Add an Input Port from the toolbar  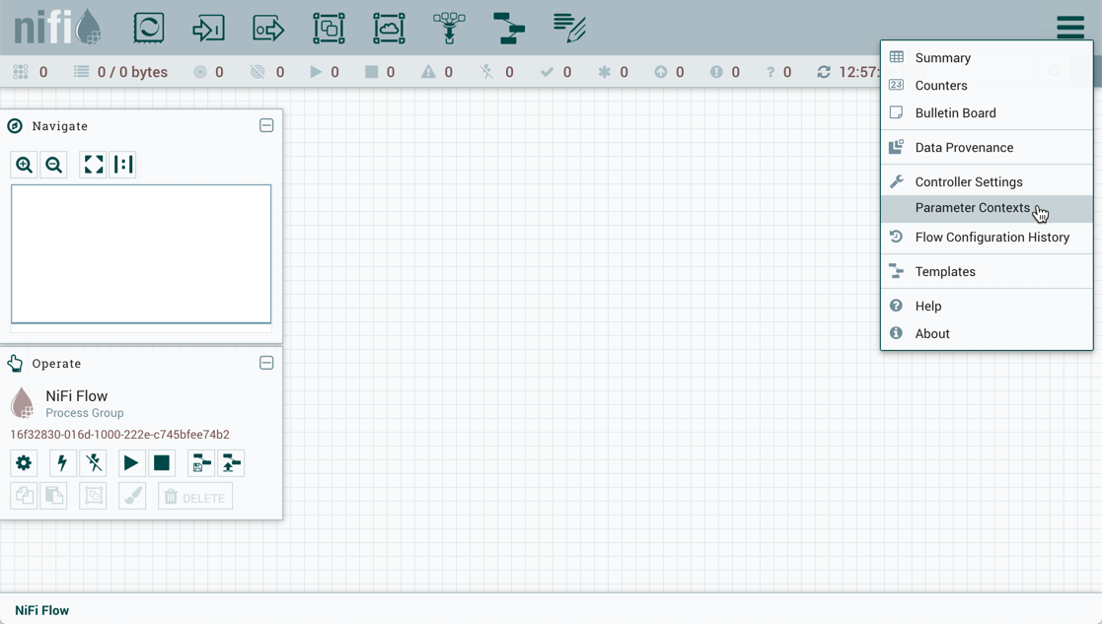pyautogui.click(x=209, y=28)
